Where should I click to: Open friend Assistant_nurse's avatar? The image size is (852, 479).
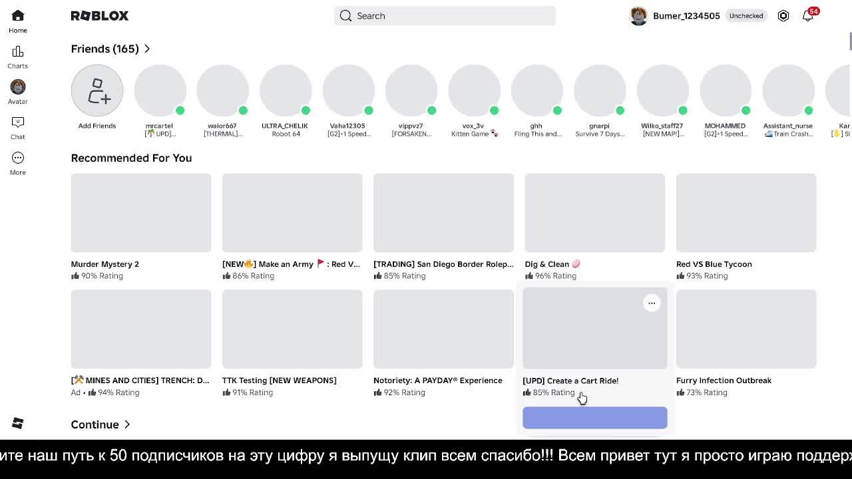click(788, 91)
